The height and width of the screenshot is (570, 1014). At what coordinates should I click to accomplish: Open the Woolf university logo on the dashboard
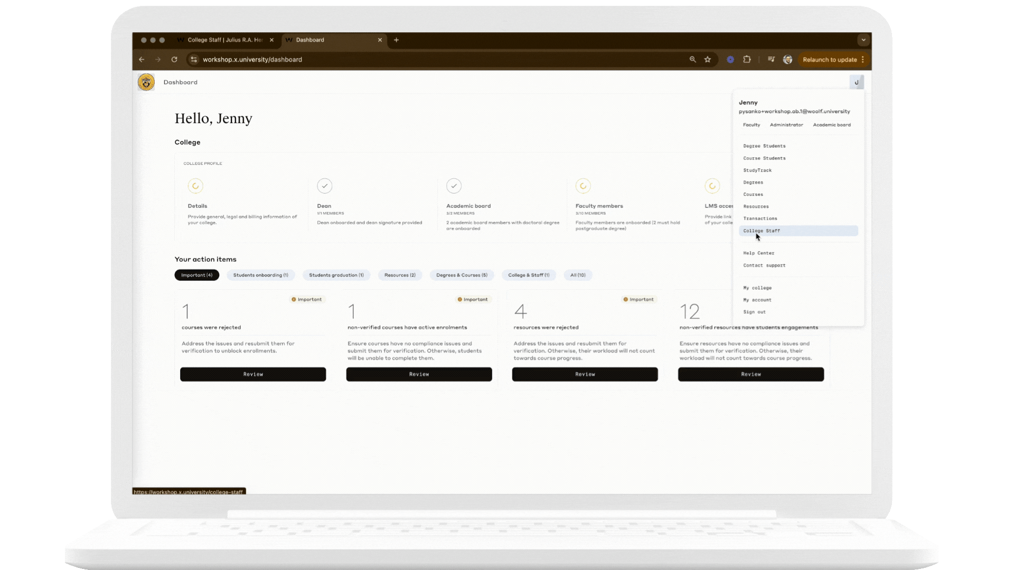(x=146, y=82)
